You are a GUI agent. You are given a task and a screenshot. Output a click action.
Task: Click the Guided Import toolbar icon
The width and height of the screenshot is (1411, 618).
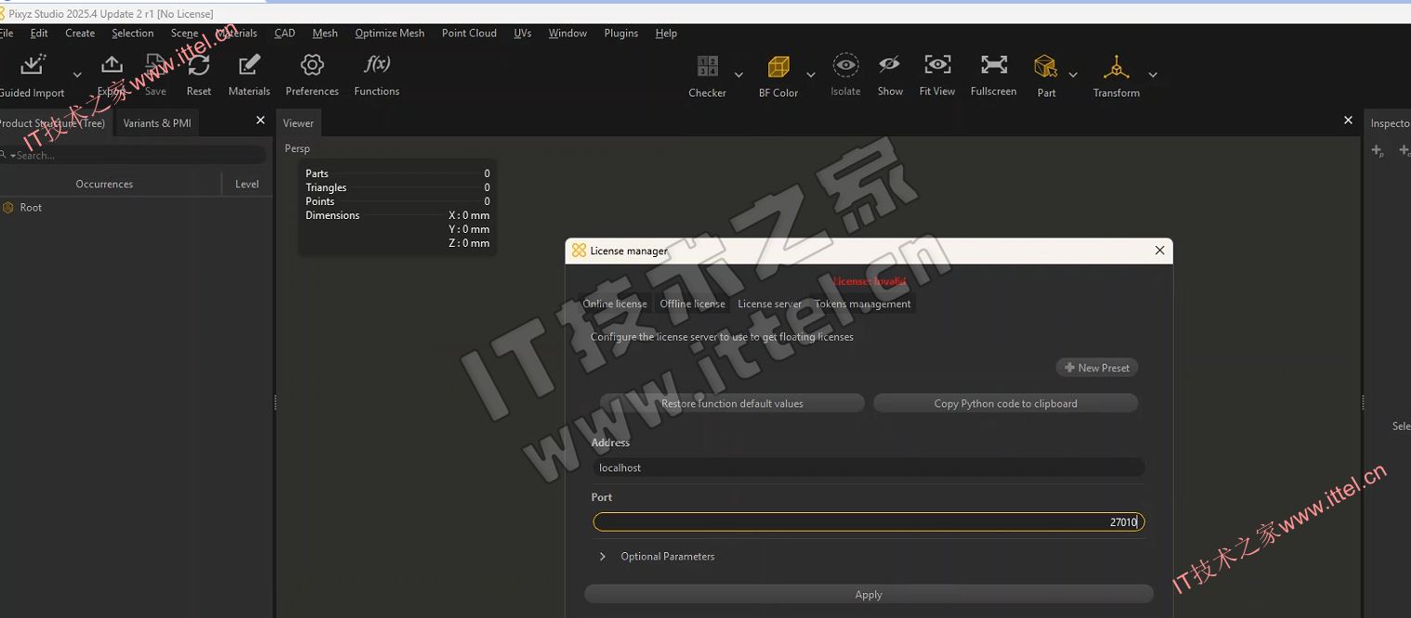coord(33,65)
